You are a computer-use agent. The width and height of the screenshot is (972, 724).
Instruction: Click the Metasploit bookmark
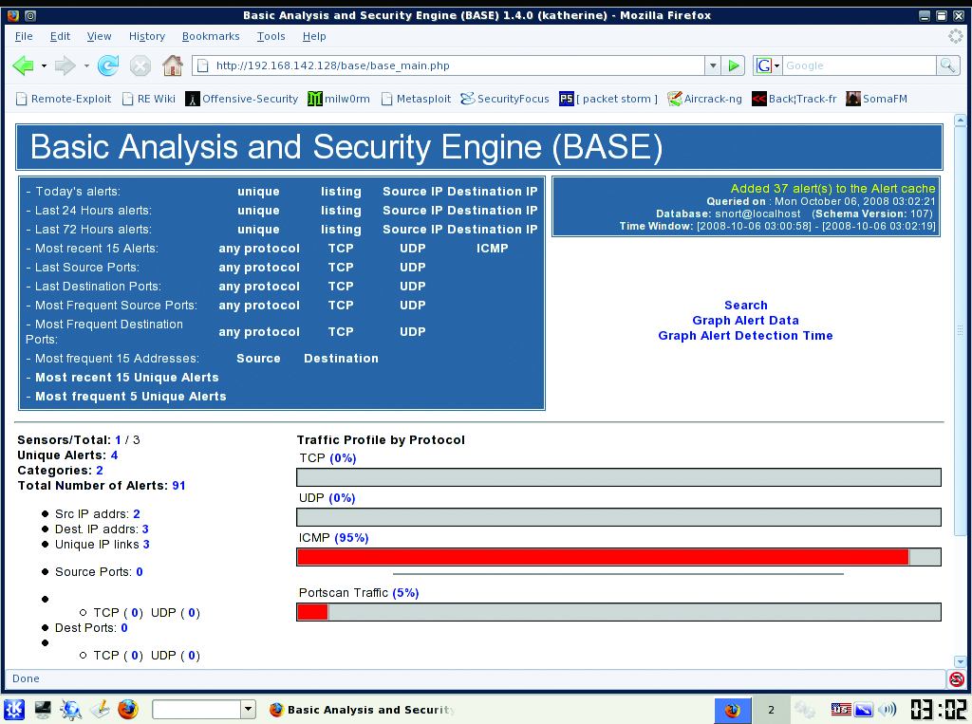[418, 99]
